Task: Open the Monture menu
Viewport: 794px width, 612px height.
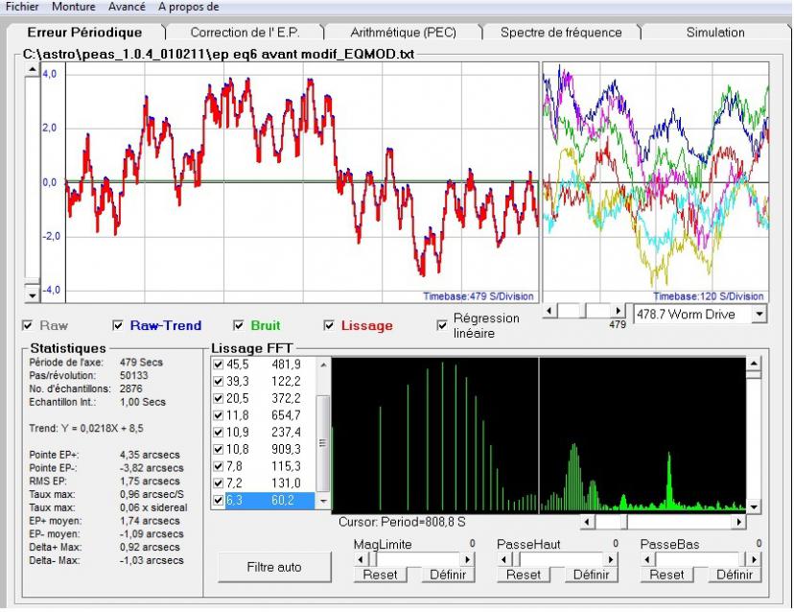Action: tap(74, 7)
